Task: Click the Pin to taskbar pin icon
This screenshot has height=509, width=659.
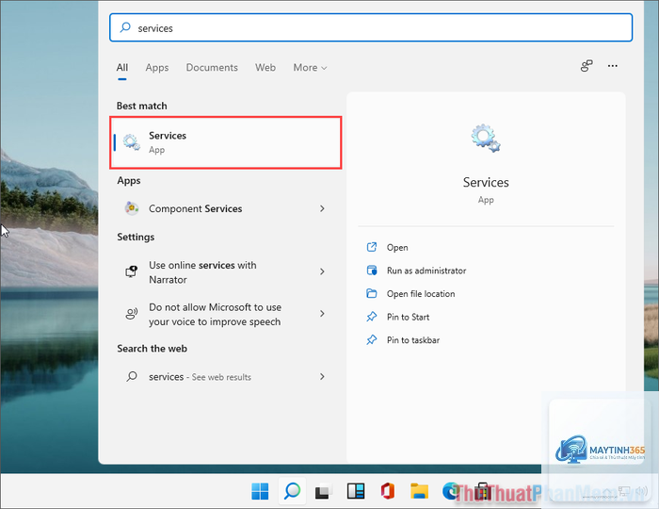Action: pos(372,339)
